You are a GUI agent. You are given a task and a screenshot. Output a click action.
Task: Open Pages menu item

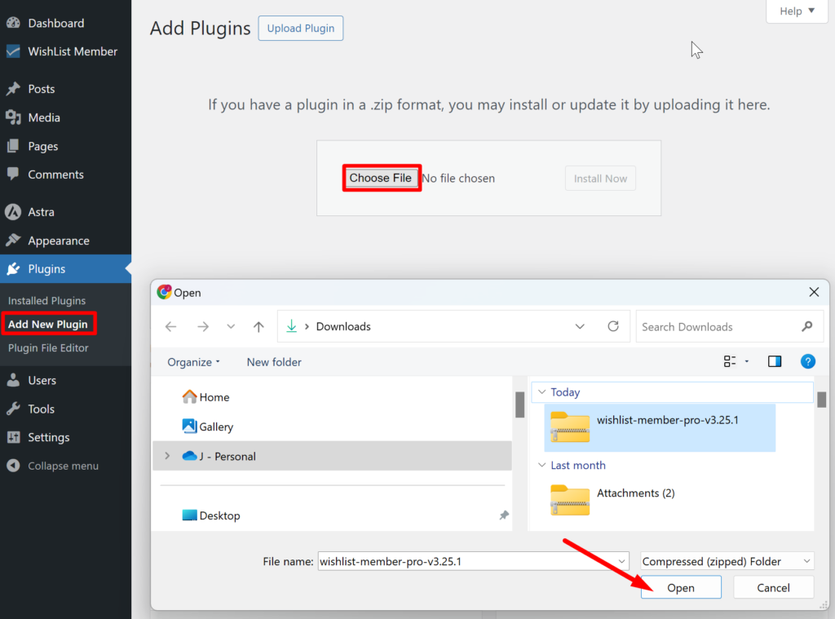click(42, 146)
